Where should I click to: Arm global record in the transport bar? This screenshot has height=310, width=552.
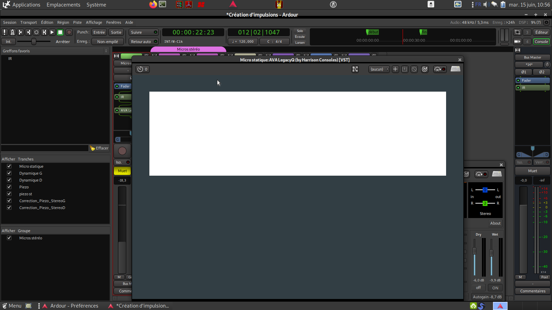coord(69,32)
